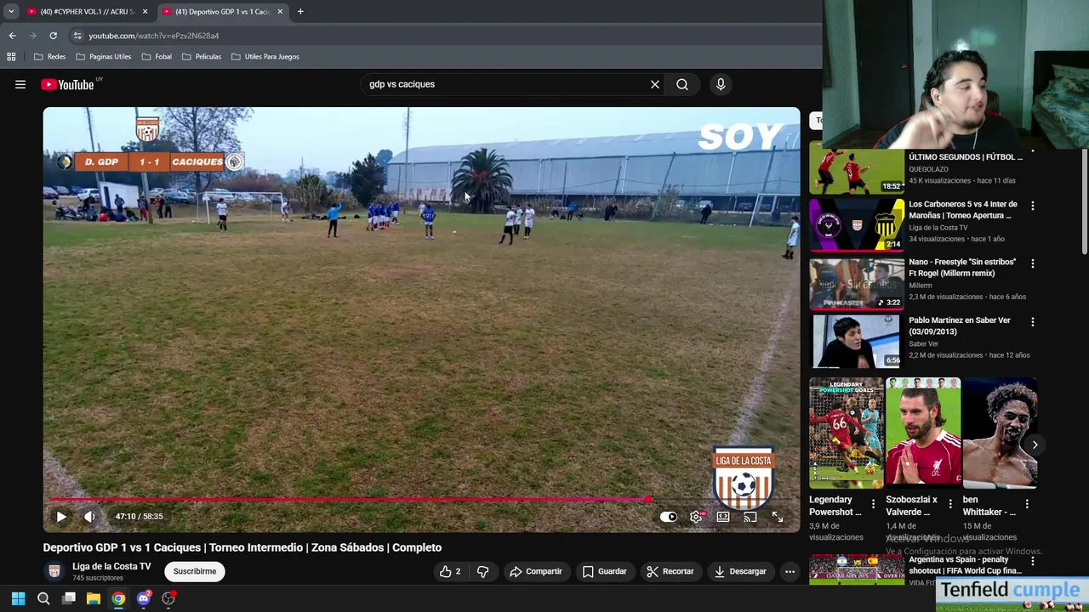The height and width of the screenshot is (612, 1089).
Task: Like the video with thumbs up
Action: (x=450, y=571)
